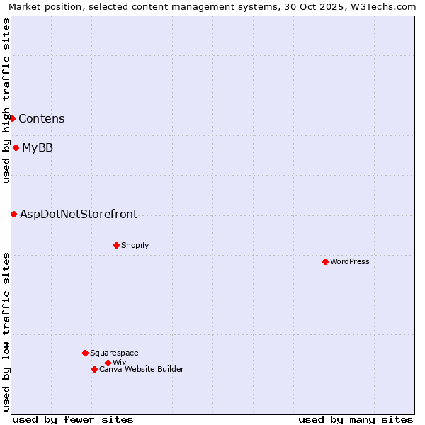425x425 pixels.
Task: Select the AspDotNetStorefront red data point
Action: coord(13,214)
